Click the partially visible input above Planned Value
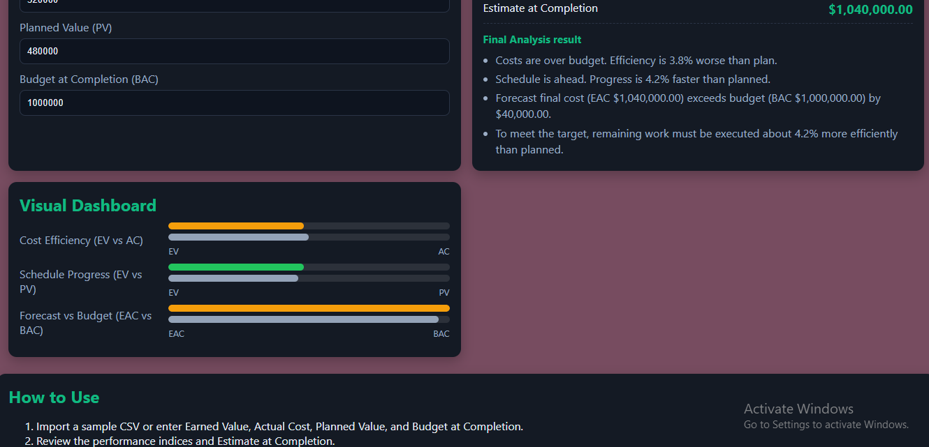Viewport: 929px width, 447px height. click(234, 5)
